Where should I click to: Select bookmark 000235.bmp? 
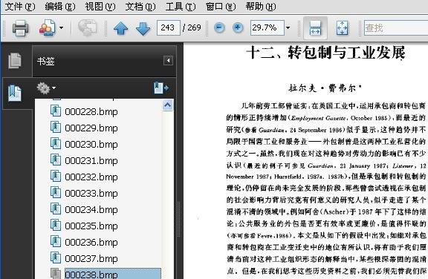pyautogui.click(x=91, y=226)
